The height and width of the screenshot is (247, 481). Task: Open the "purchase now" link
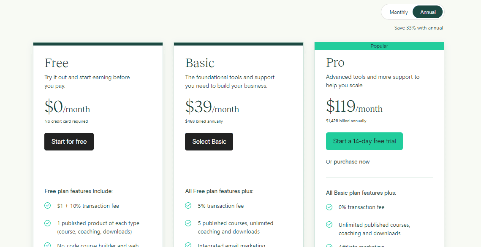point(351,161)
